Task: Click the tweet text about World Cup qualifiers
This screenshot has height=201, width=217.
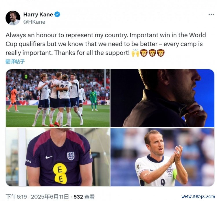Action: pyautogui.click(x=106, y=44)
